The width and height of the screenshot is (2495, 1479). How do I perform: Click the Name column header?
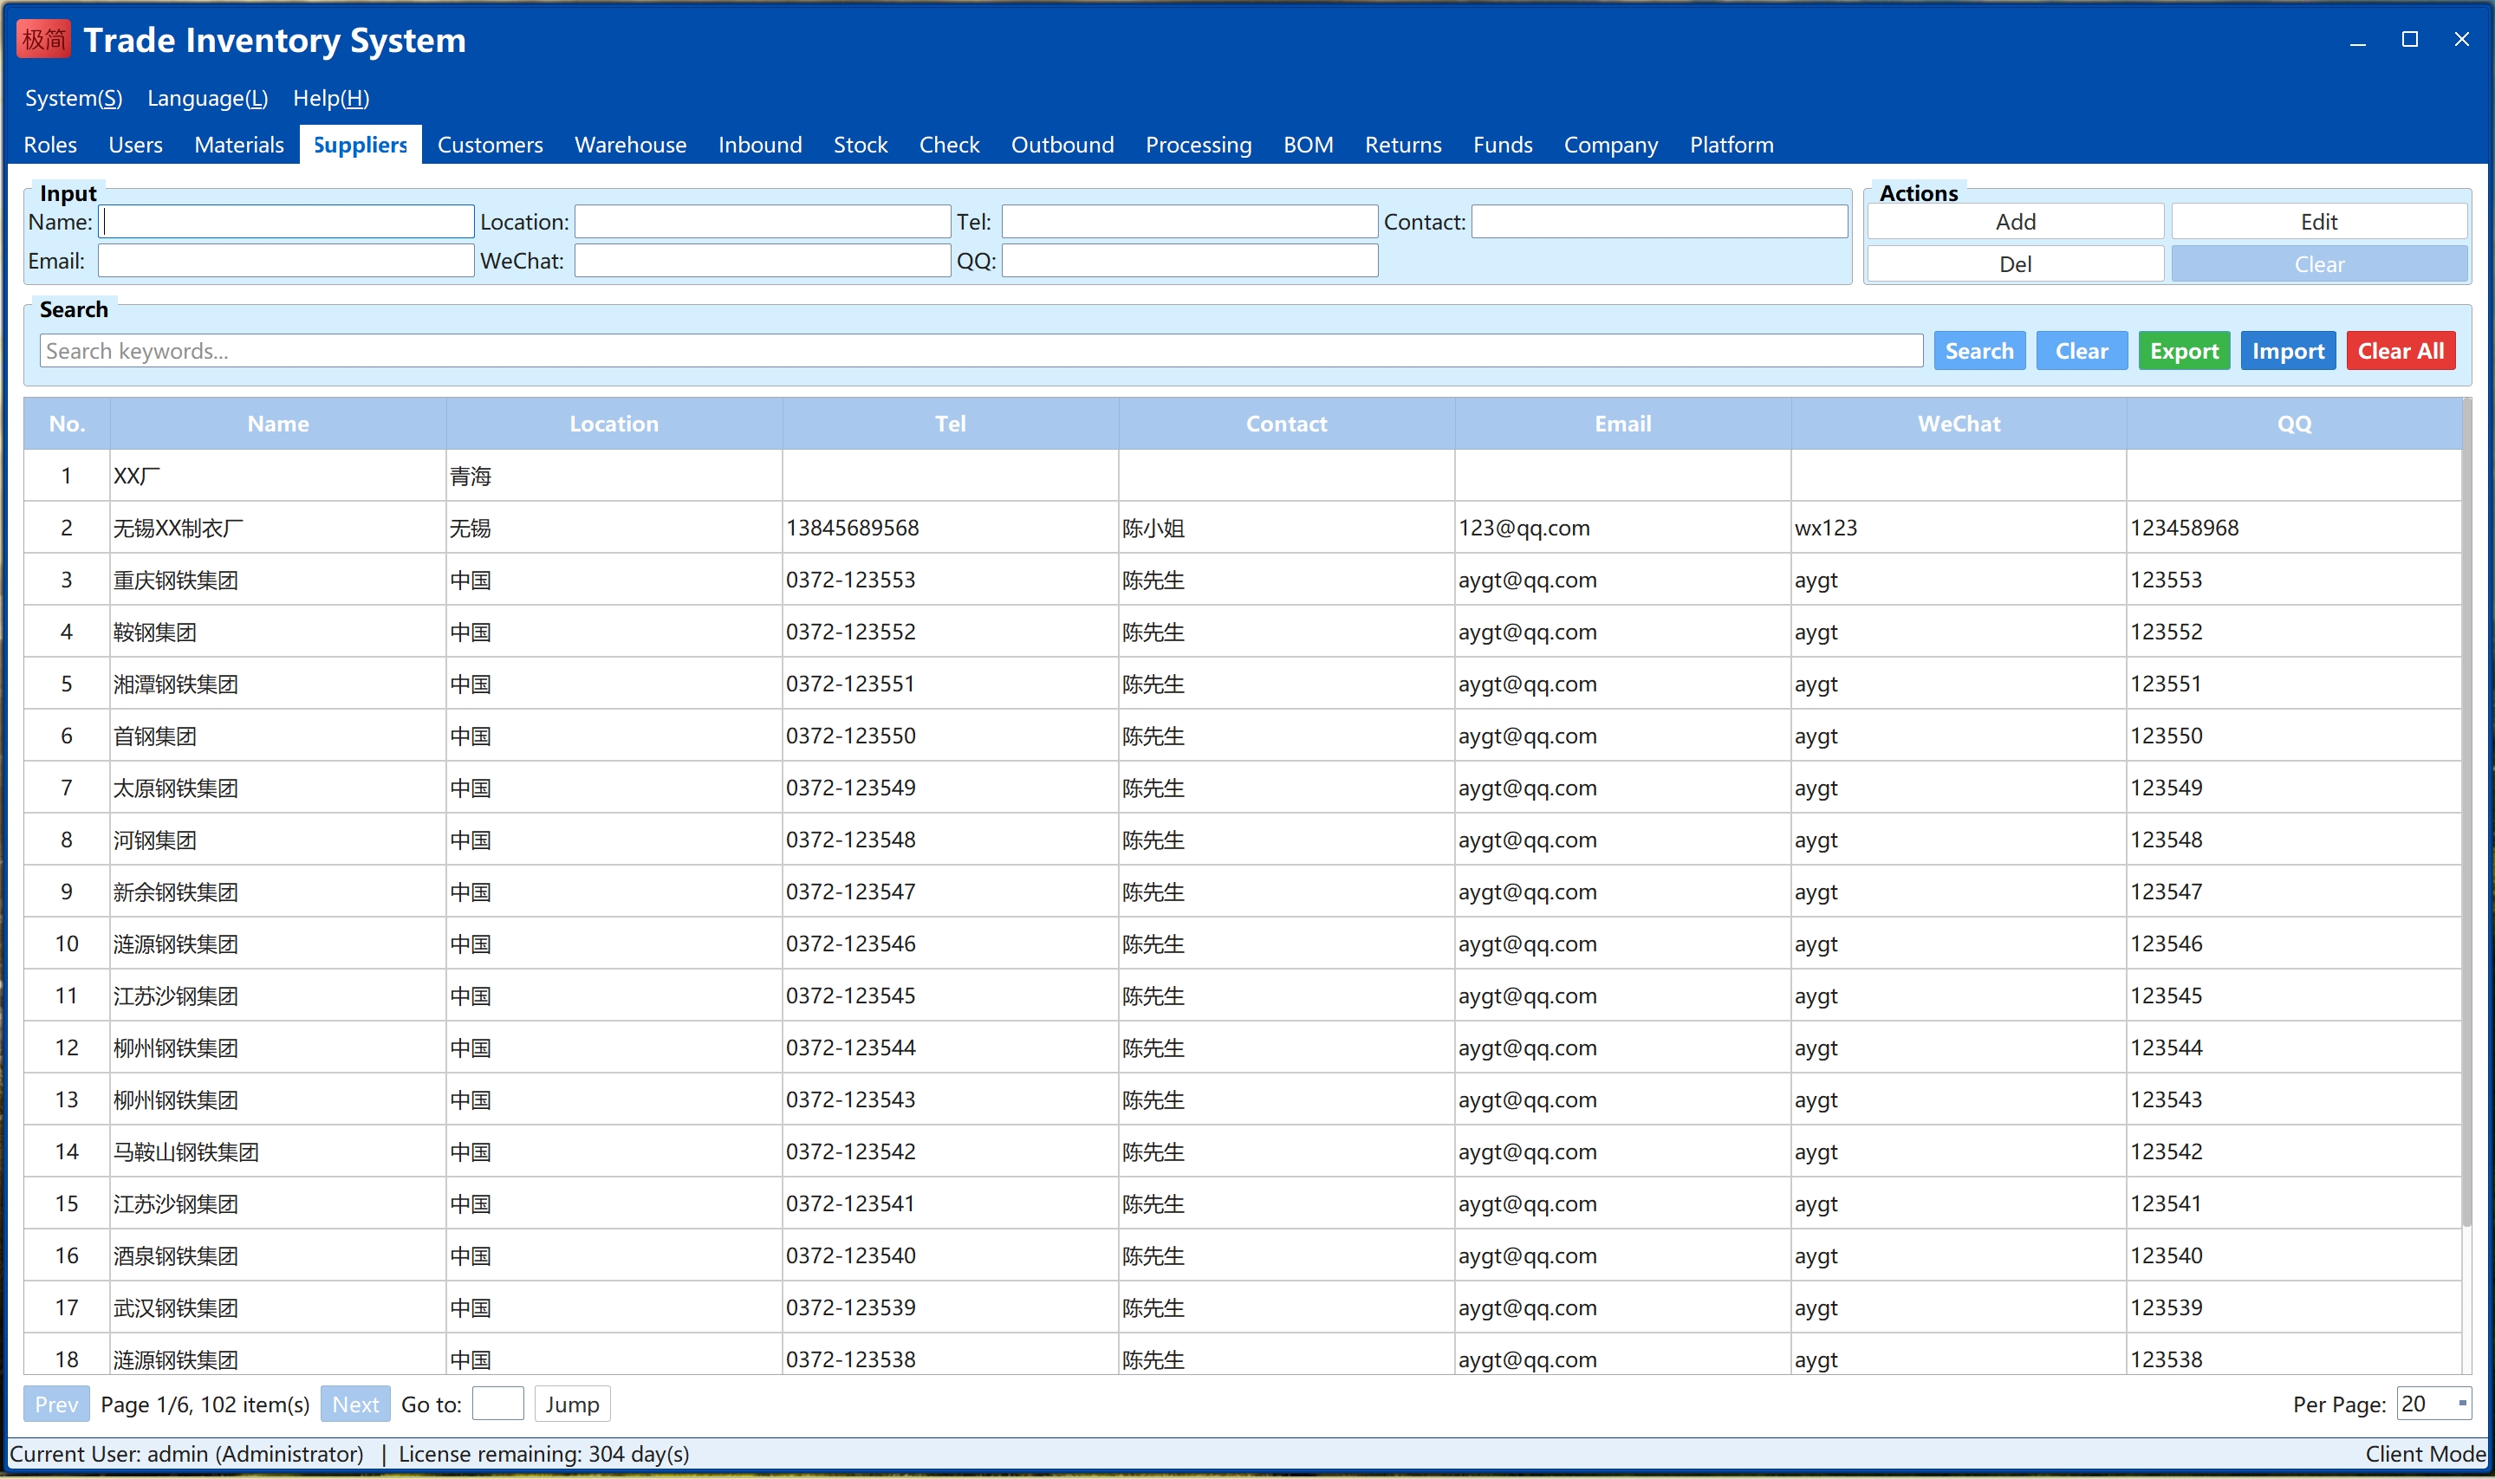(278, 424)
